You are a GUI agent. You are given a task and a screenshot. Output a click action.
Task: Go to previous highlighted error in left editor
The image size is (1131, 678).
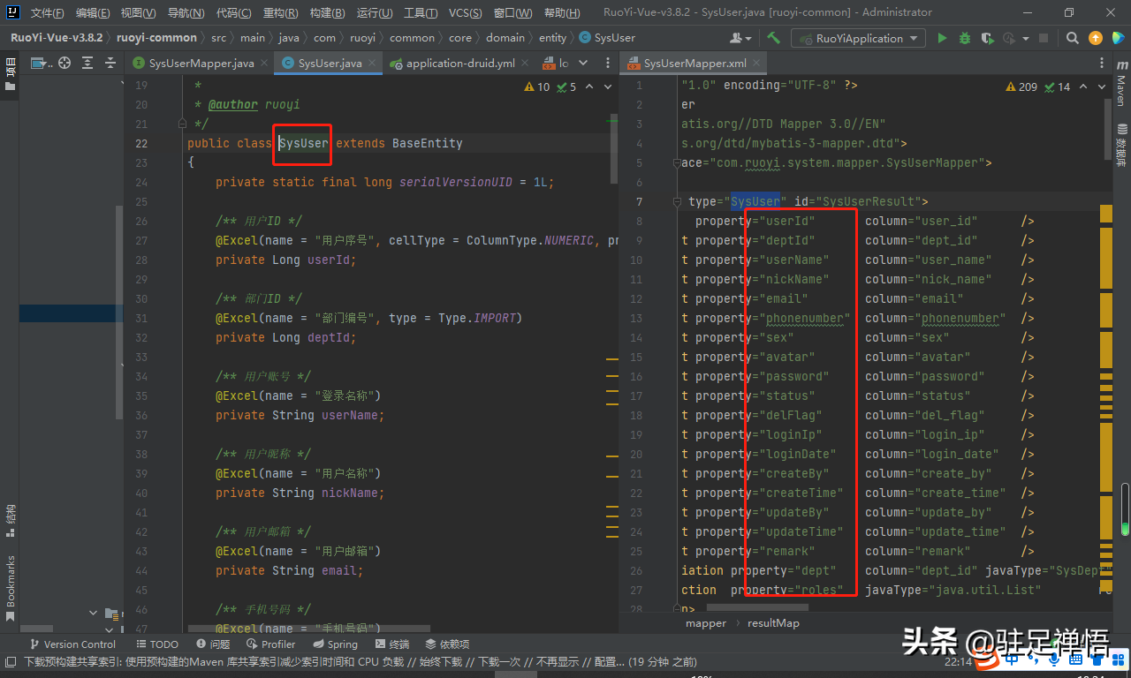click(x=591, y=87)
